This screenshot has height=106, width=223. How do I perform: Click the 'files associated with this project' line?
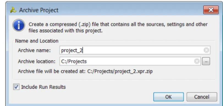[x=65, y=31]
